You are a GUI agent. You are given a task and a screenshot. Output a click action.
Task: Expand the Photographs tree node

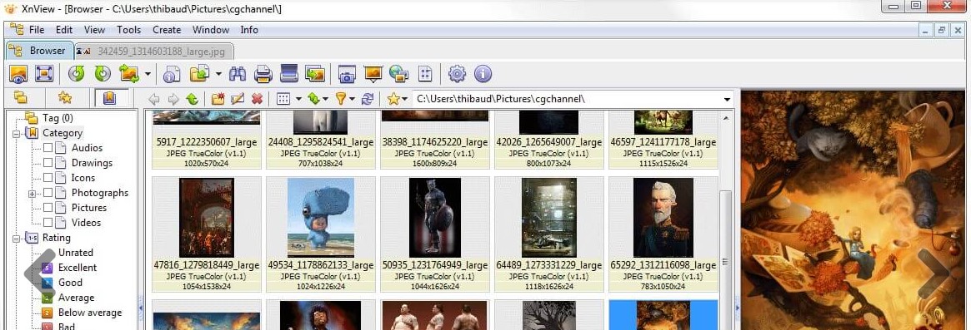(x=32, y=194)
